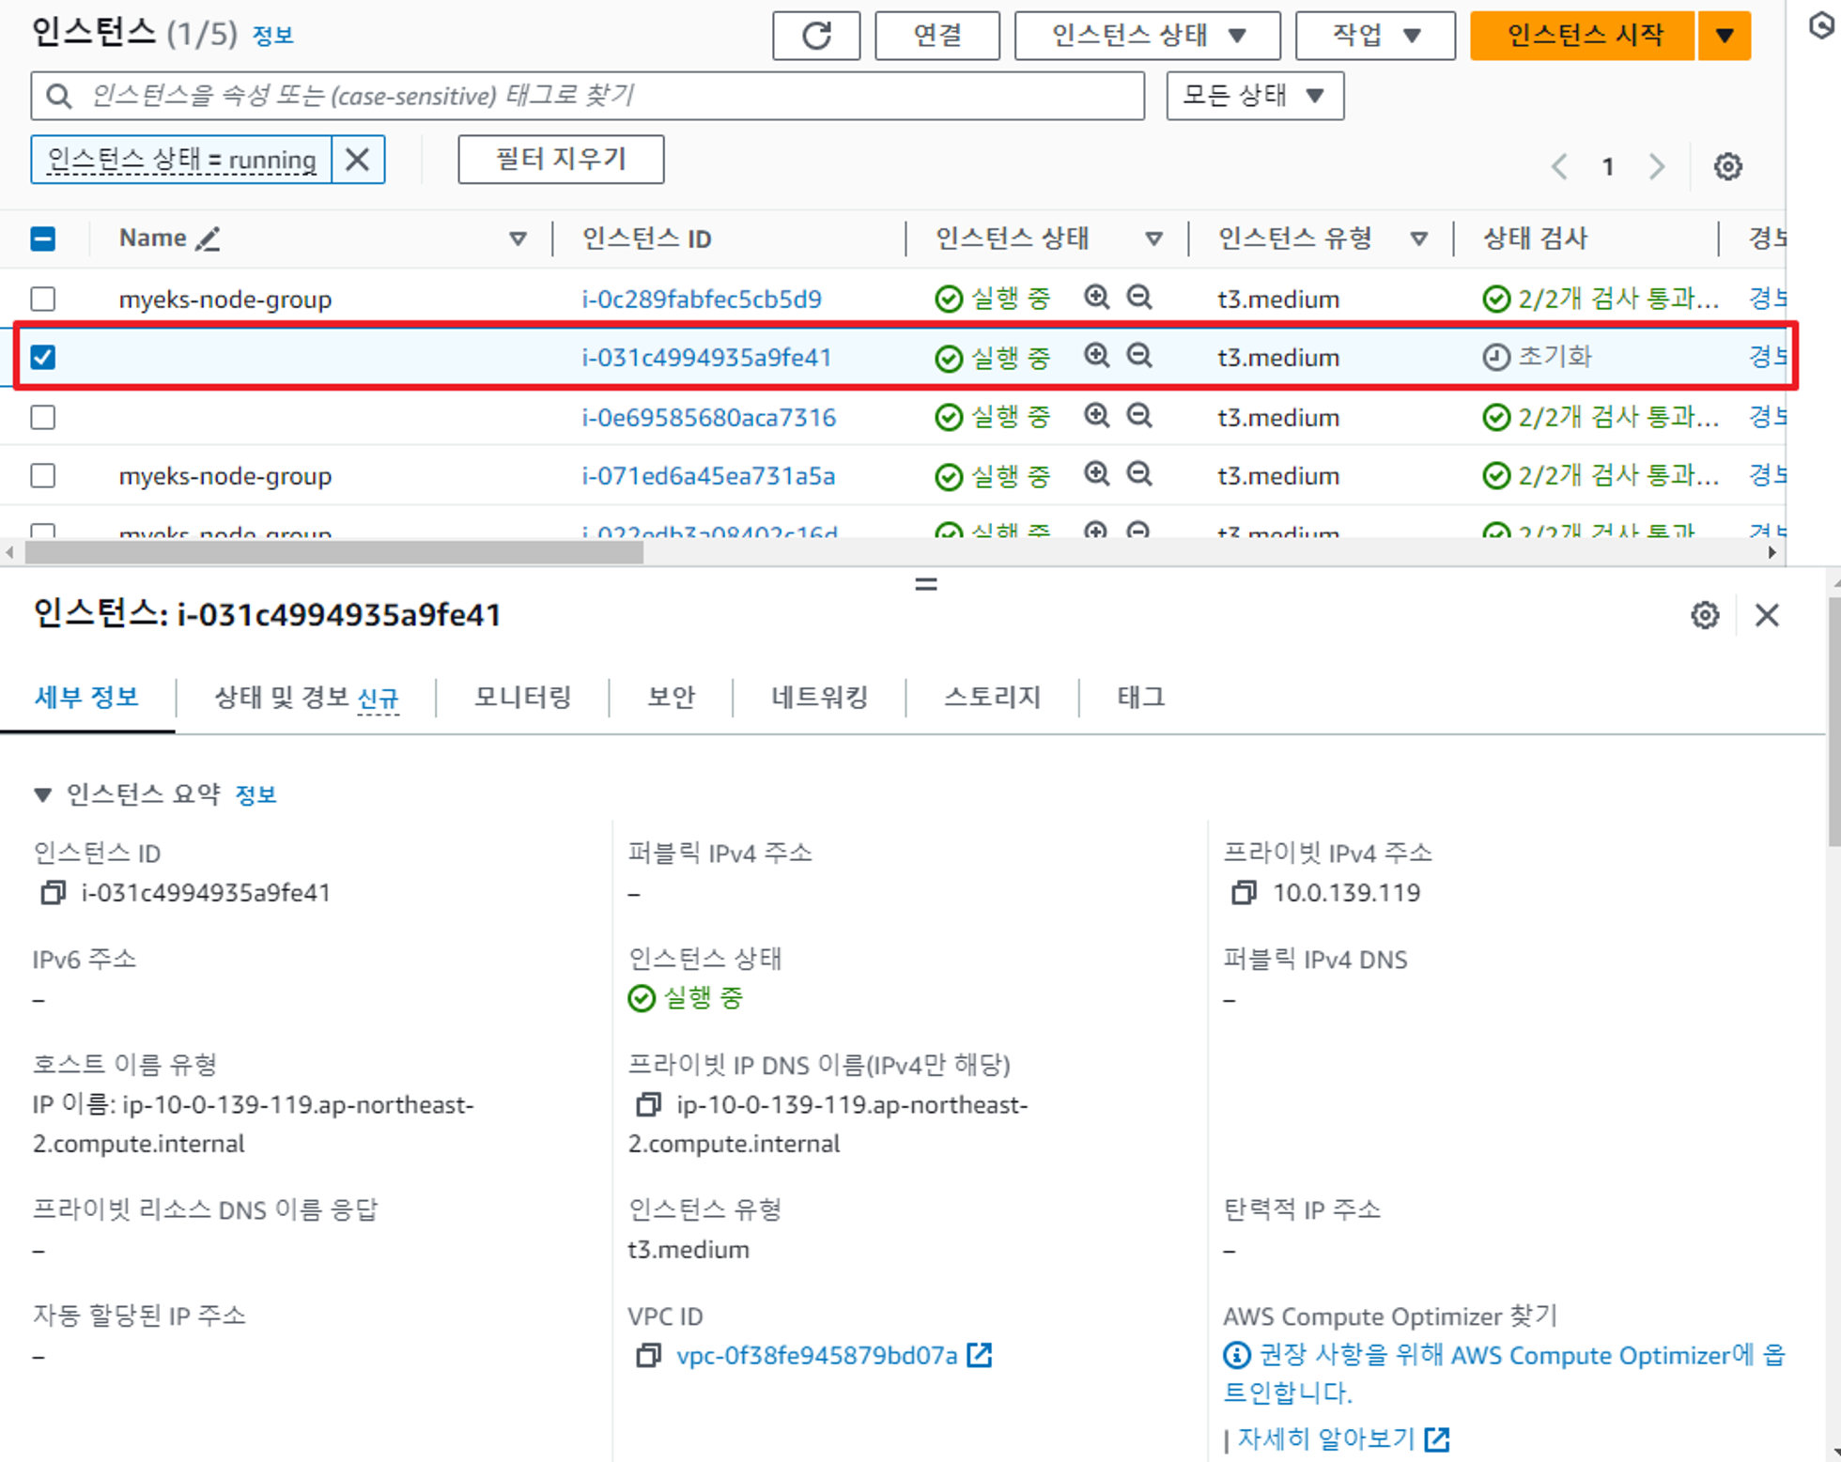Click the 필터 지우기 button
Screen dimensions: 1841x1462
click(x=561, y=160)
